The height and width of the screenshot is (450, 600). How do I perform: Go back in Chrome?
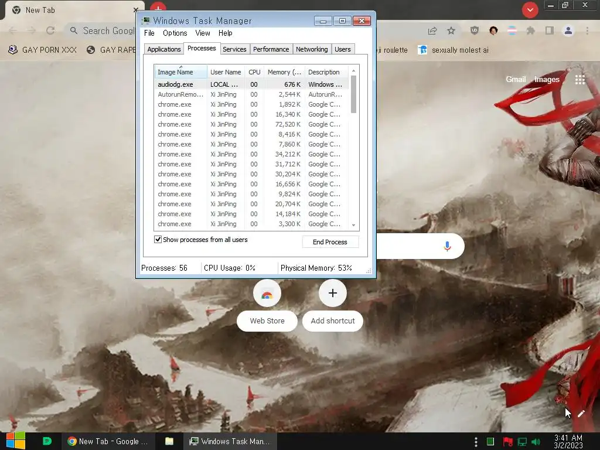pos(13,30)
